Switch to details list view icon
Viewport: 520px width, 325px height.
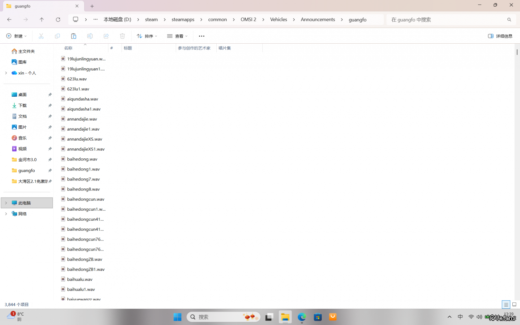[x=506, y=305]
